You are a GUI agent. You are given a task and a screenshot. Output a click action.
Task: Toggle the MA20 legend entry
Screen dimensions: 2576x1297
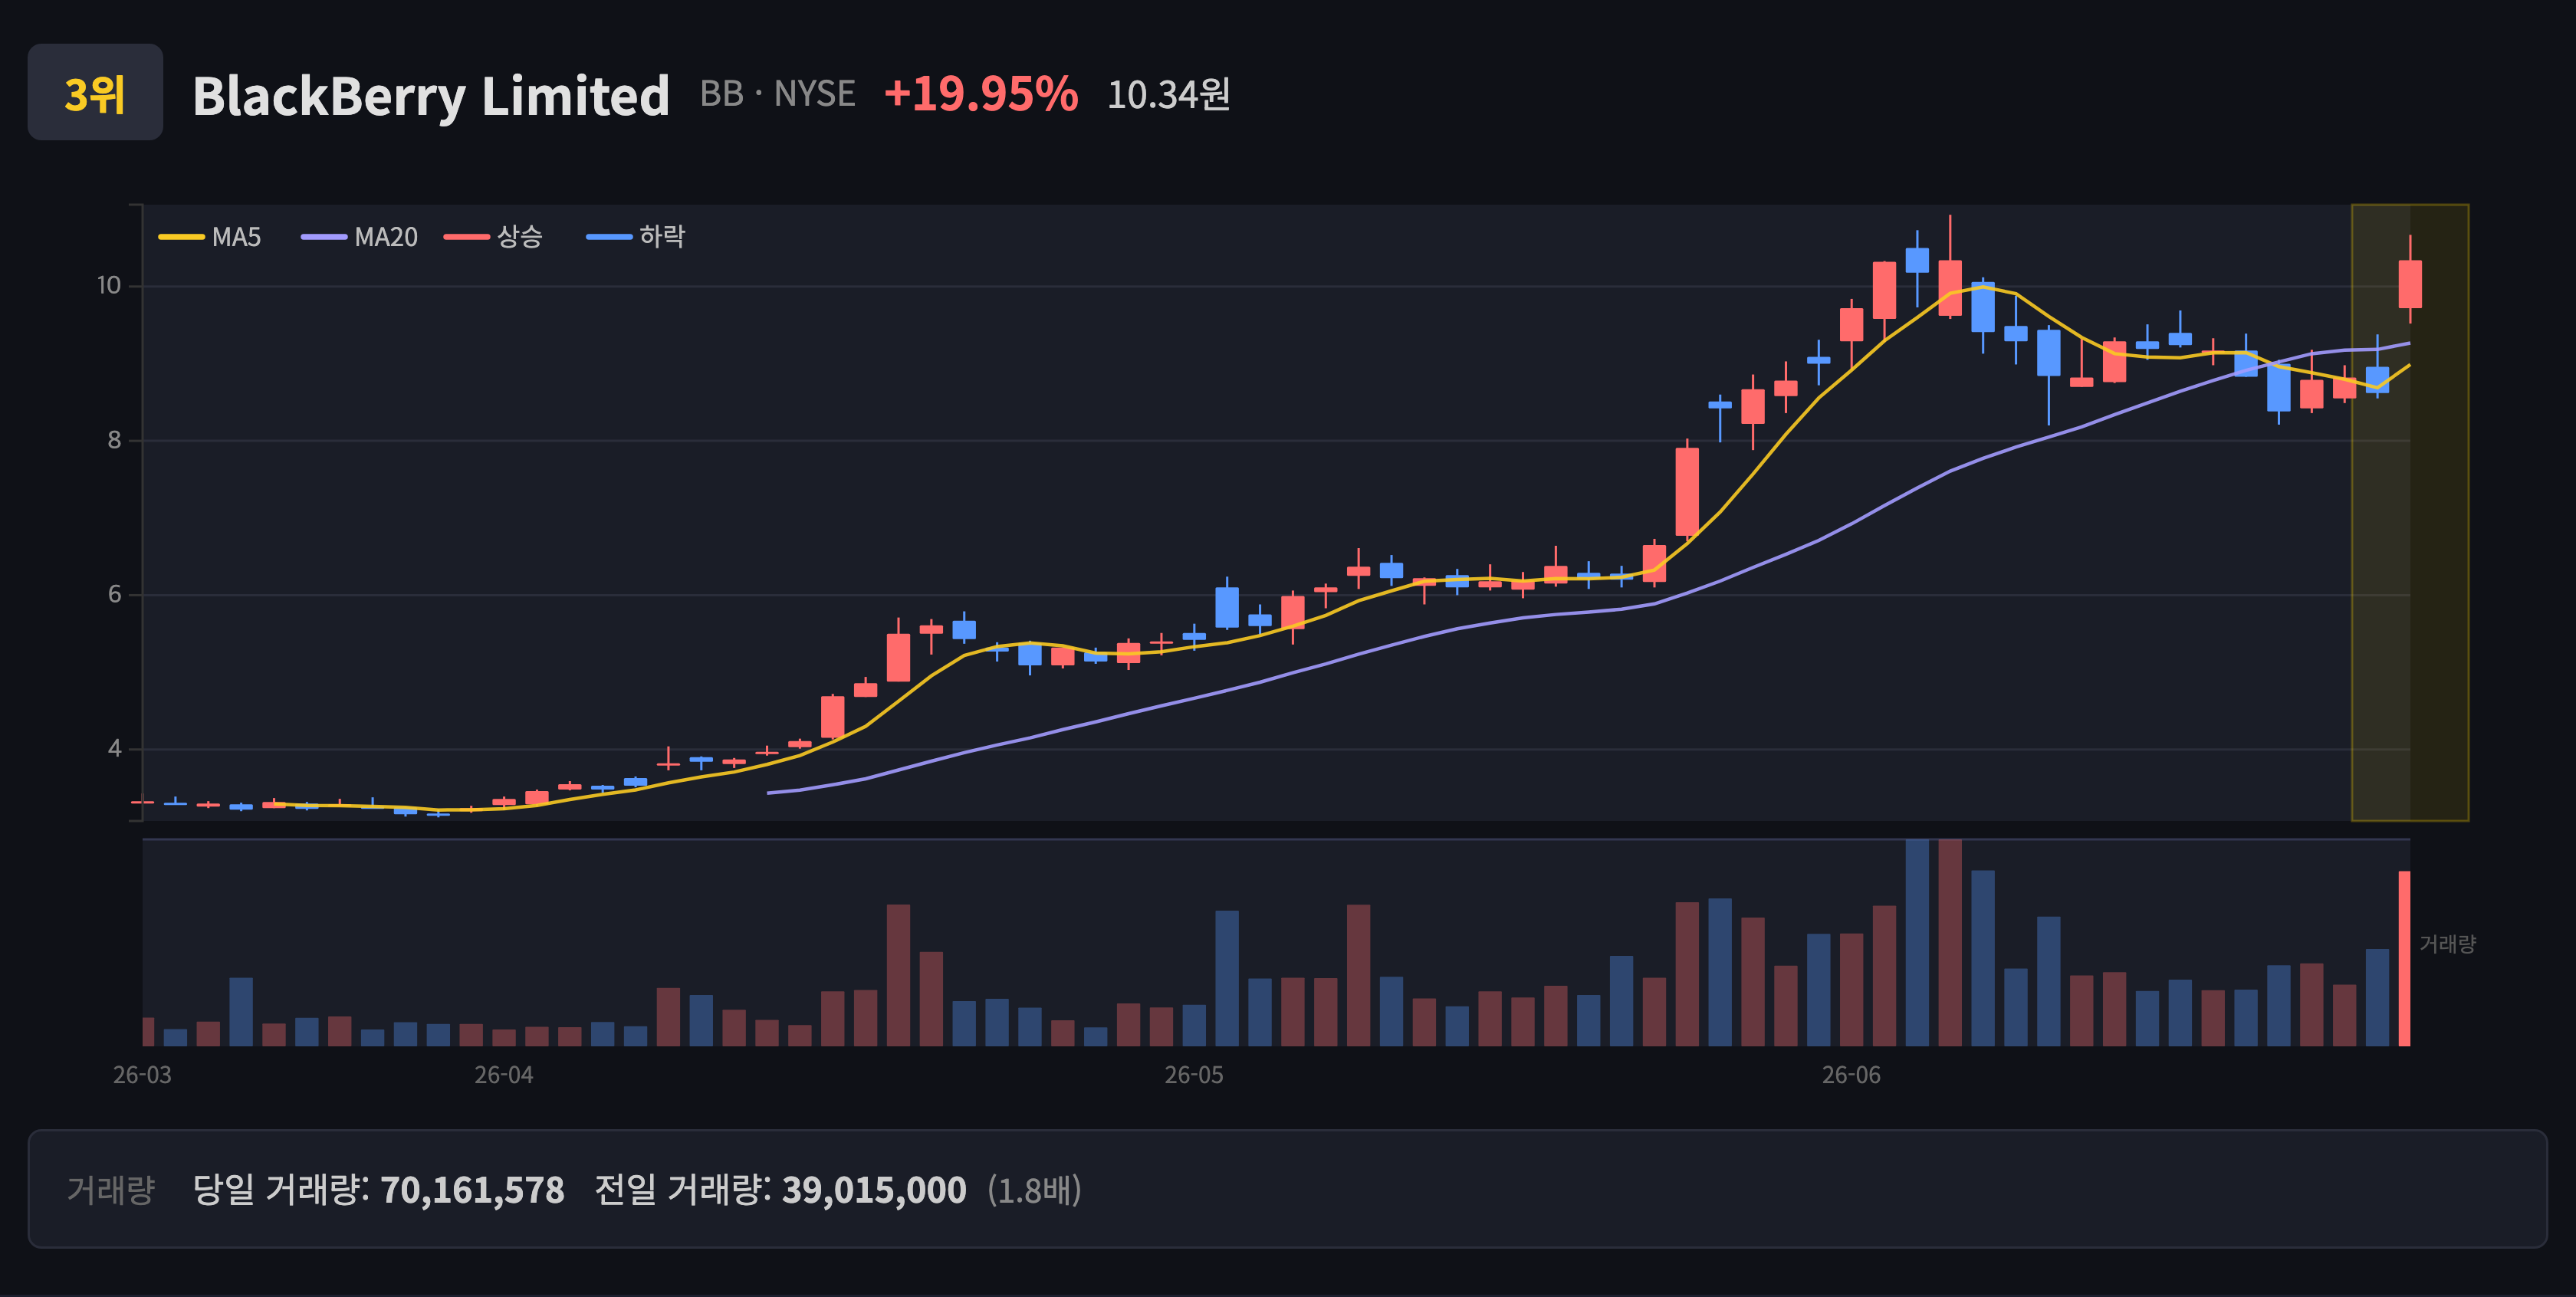[359, 237]
